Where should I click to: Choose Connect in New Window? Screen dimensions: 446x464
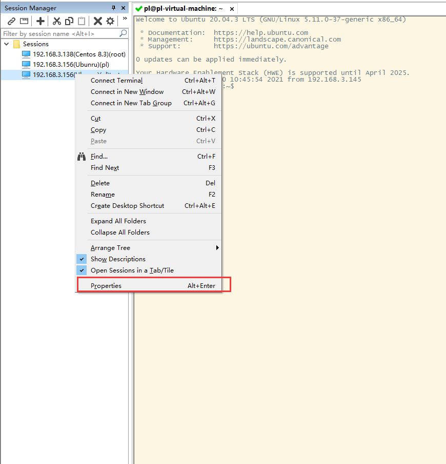[148, 92]
